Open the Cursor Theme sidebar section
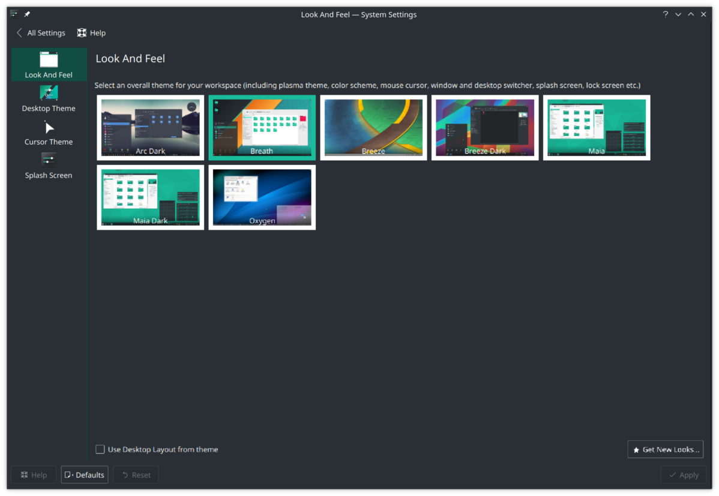Image resolution: width=719 pixels, height=496 pixels. tap(49, 133)
